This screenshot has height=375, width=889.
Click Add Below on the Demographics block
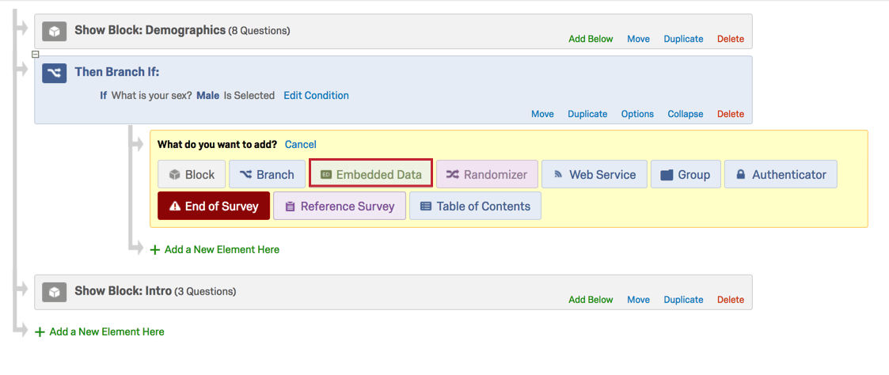pos(591,39)
